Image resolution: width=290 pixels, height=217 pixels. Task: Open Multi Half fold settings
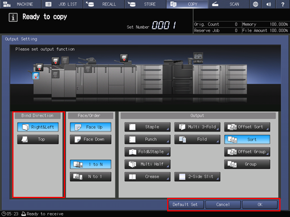(148, 164)
